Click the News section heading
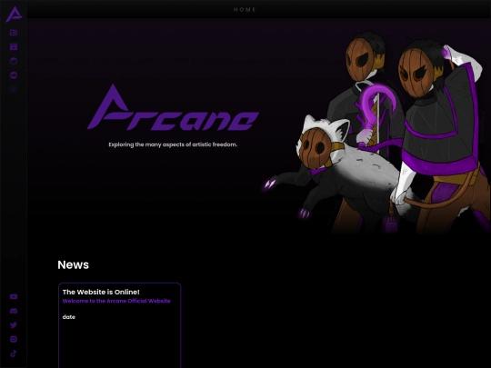The image size is (491, 368). (x=74, y=264)
